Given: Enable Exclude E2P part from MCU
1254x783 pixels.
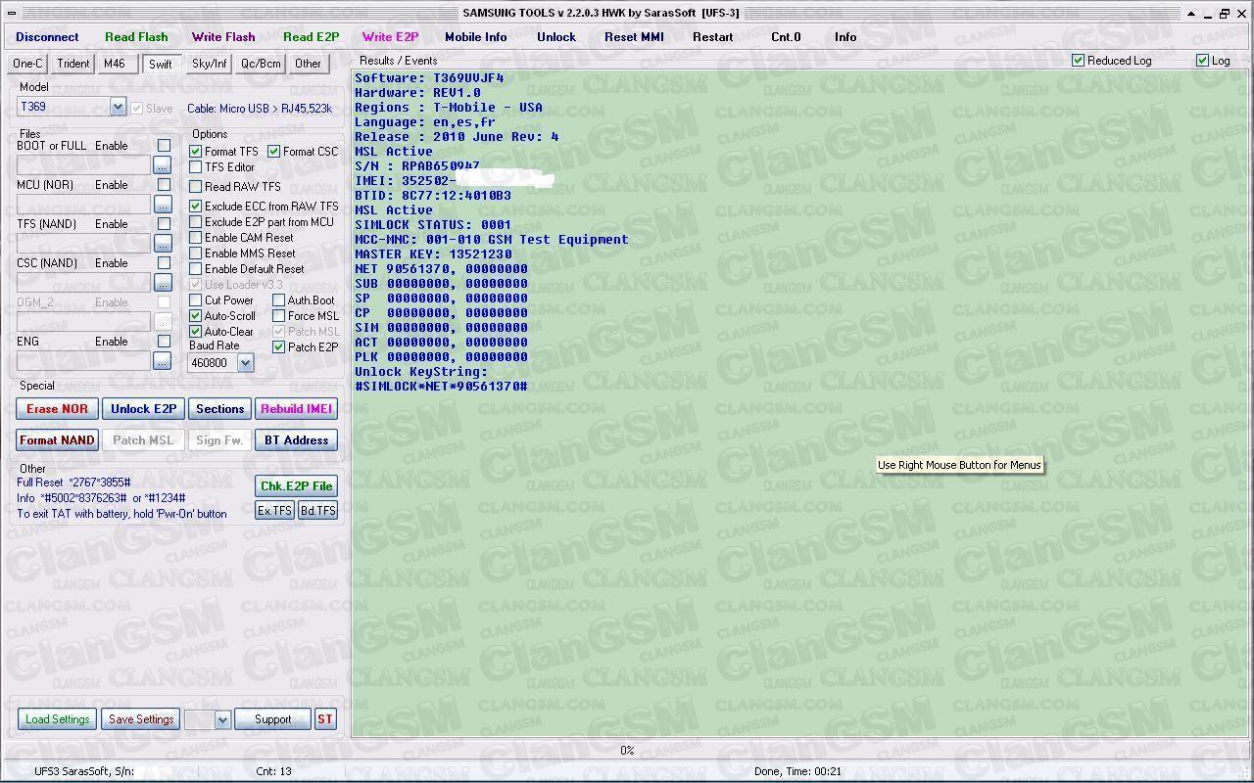Looking at the screenshot, I should [x=196, y=222].
